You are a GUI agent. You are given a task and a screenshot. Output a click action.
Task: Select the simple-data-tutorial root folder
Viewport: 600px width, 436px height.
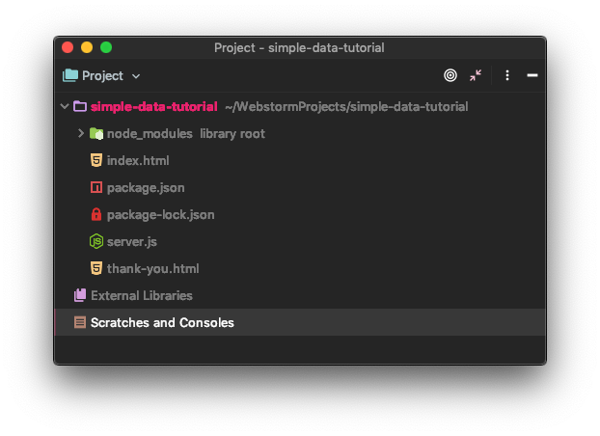click(154, 106)
